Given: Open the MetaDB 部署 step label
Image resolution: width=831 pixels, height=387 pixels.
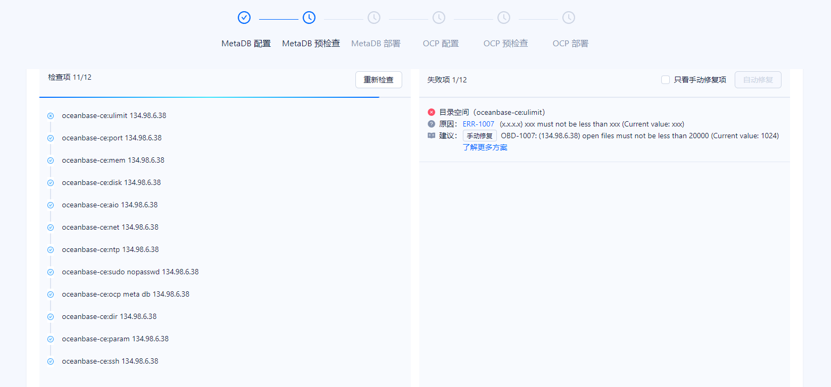Looking at the screenshot, I should click(x=376, y=44).
